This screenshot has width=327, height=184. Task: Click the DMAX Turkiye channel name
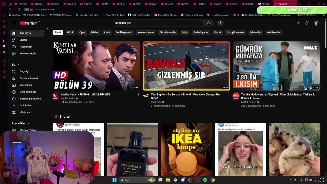(249, 102)
